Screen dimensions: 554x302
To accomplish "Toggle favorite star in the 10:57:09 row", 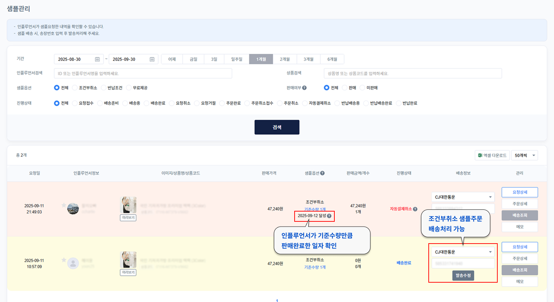I will tap(64, 260).
